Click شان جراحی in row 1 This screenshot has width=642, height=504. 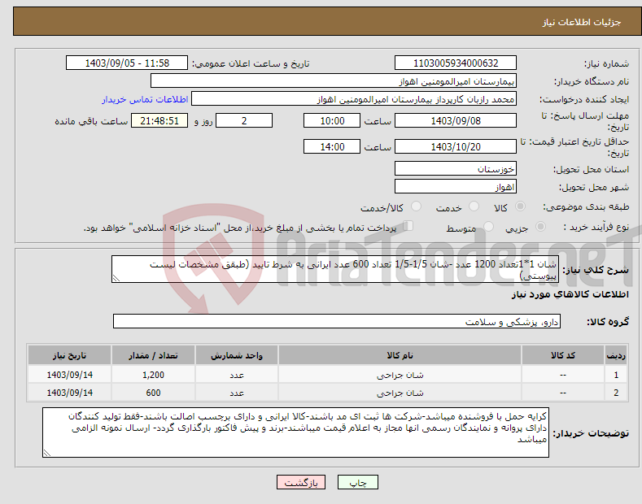[400, 375]
